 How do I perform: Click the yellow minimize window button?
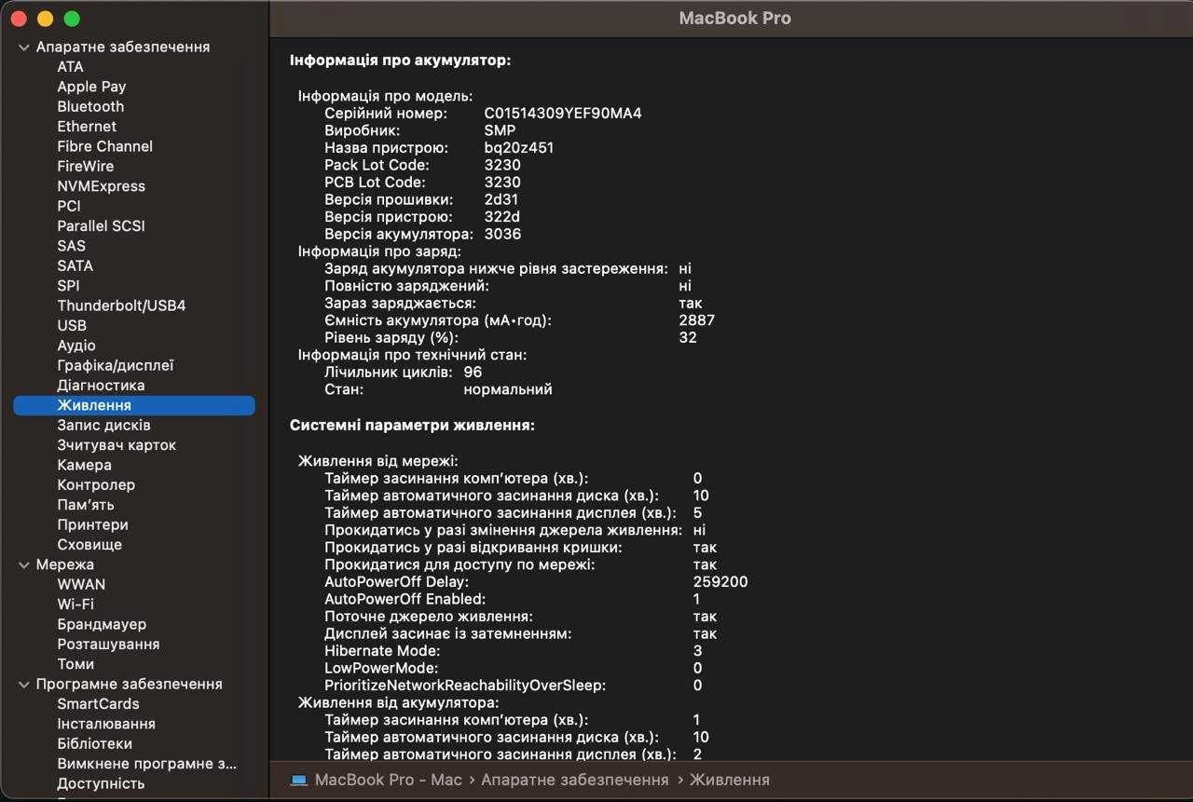(x=45, y=19)
